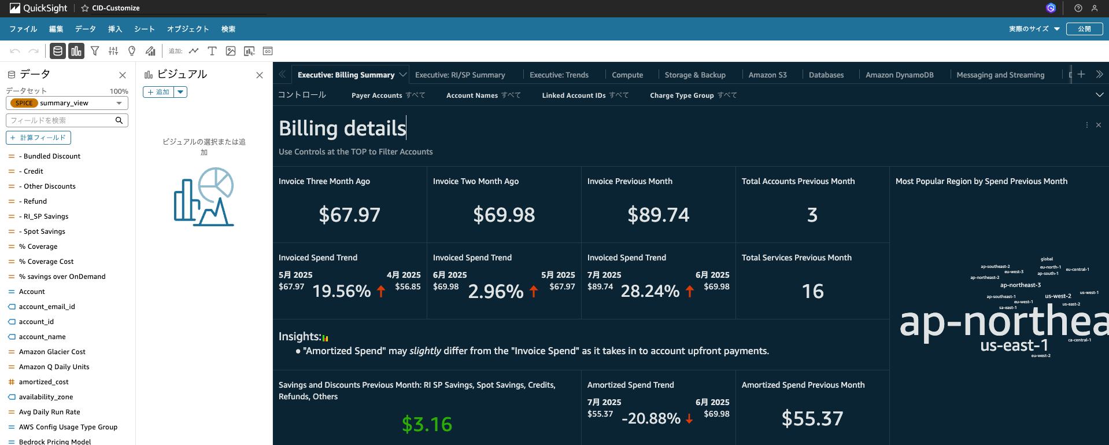1109x445 pixels.
Task: Click the undo arrow in the toolbar
Action: 15,51
